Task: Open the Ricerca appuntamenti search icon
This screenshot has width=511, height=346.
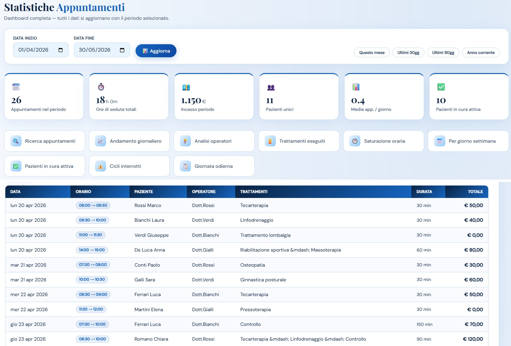Action: click(x=15, y=141)
